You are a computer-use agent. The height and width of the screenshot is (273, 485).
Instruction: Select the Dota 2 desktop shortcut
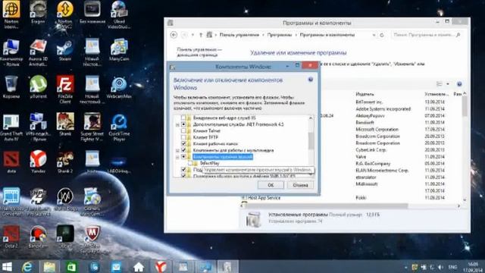pos(11,237)
